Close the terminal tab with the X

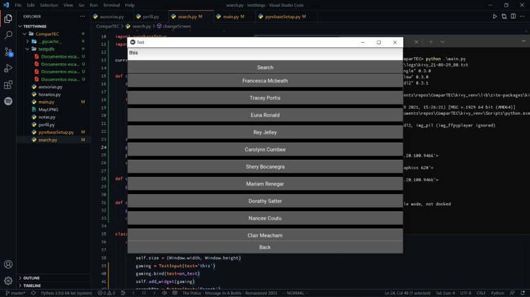[416, 42]
